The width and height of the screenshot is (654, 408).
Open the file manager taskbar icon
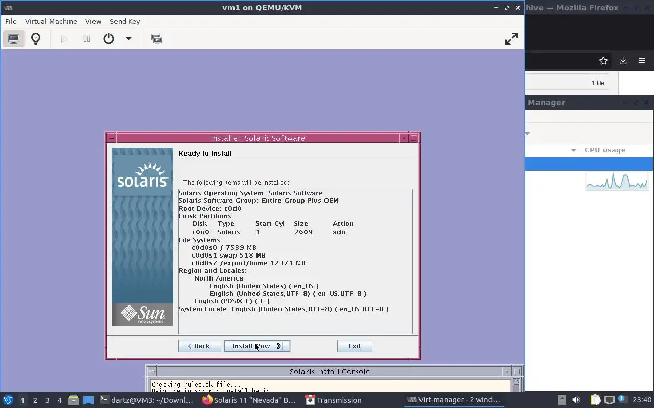[x=74, y=400]
